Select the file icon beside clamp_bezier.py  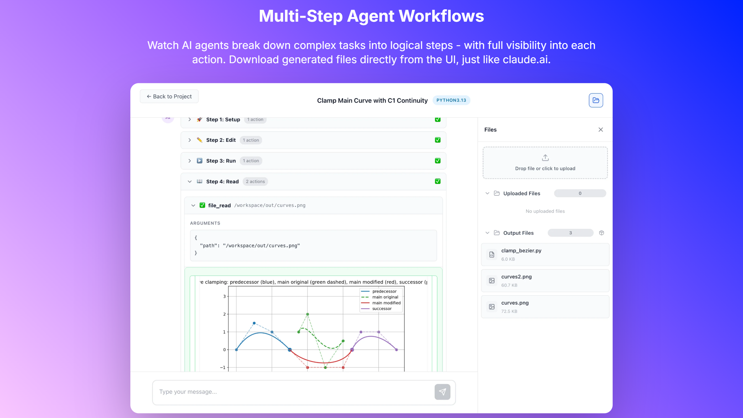pos(491,254)
